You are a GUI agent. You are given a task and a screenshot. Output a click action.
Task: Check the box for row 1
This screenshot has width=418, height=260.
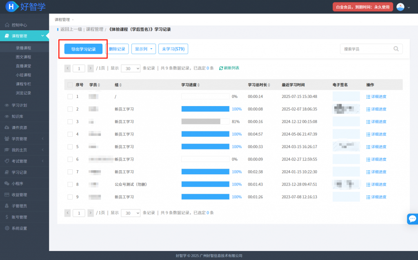tap(70, 97)
